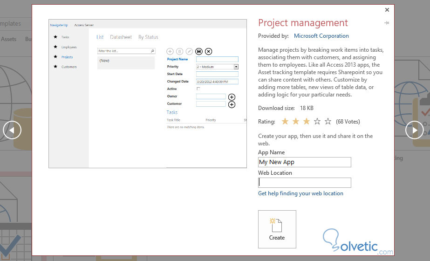Click the Changed Date field

tap(217, 82)
